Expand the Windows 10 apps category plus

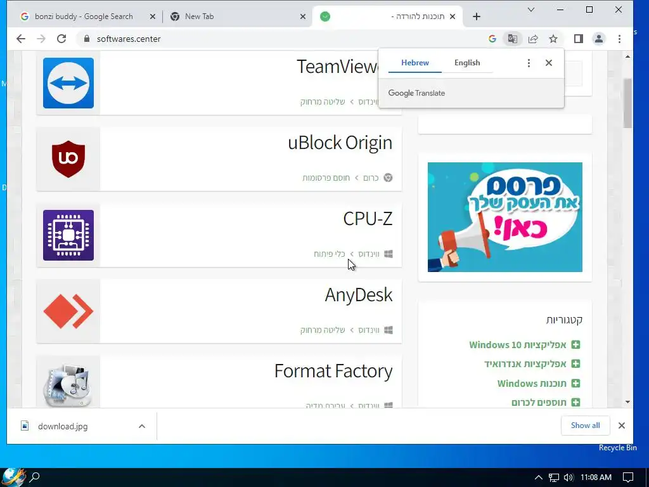tap(575, 344)
